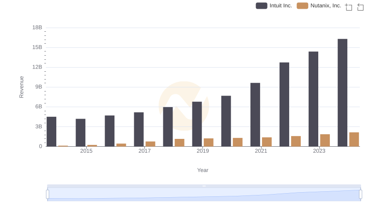This screenshot has height=212, width=369.
Task: Click the Year axis title
Action: tap(202, 170)
